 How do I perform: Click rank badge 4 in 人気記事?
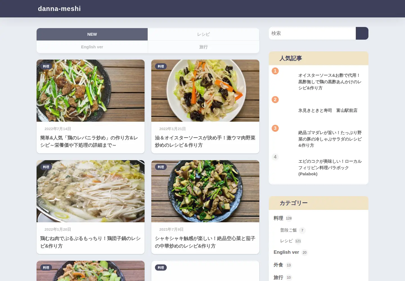click(275, 157)
